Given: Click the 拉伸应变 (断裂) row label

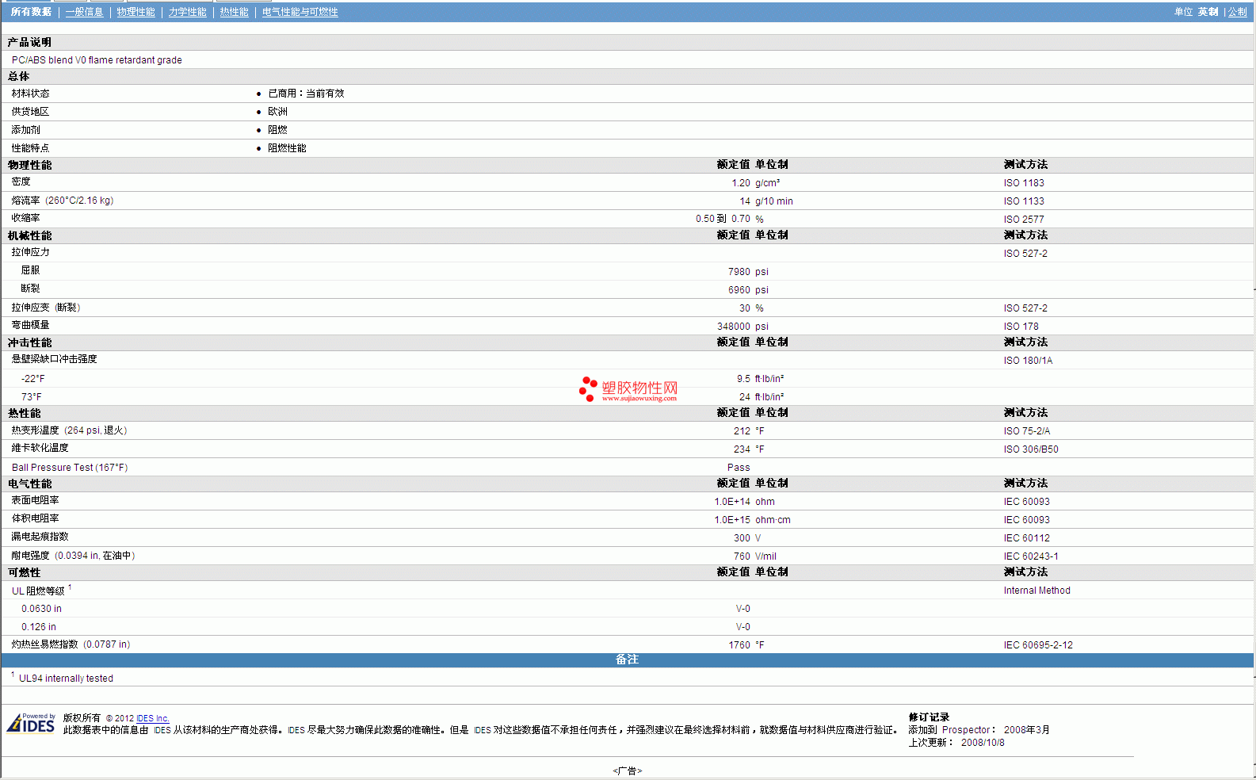Looking at the screenshot, I should tap(46, 308).
